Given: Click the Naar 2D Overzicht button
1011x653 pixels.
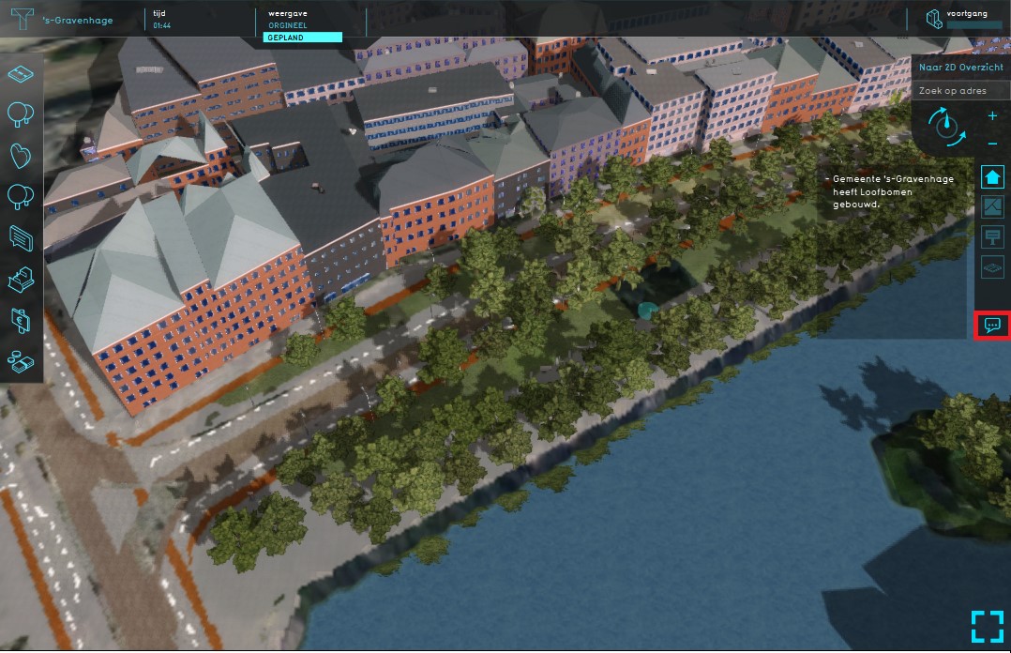Looking at the screenshot, I should point(960,68).
